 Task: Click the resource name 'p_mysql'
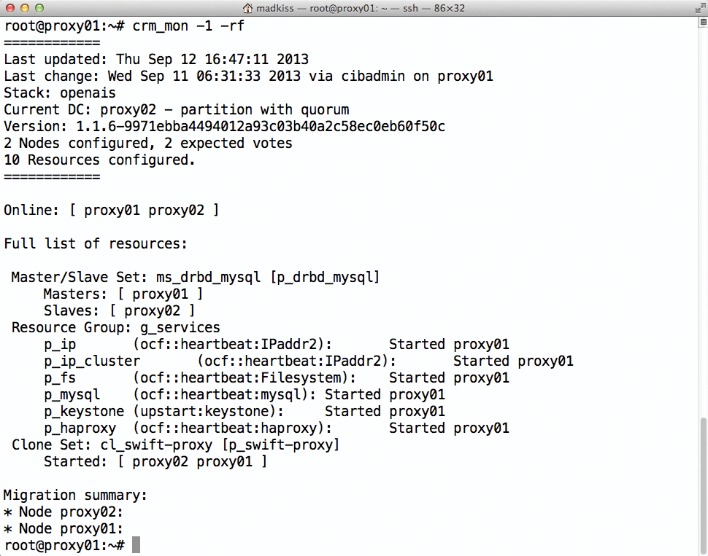tap(72, 394)
